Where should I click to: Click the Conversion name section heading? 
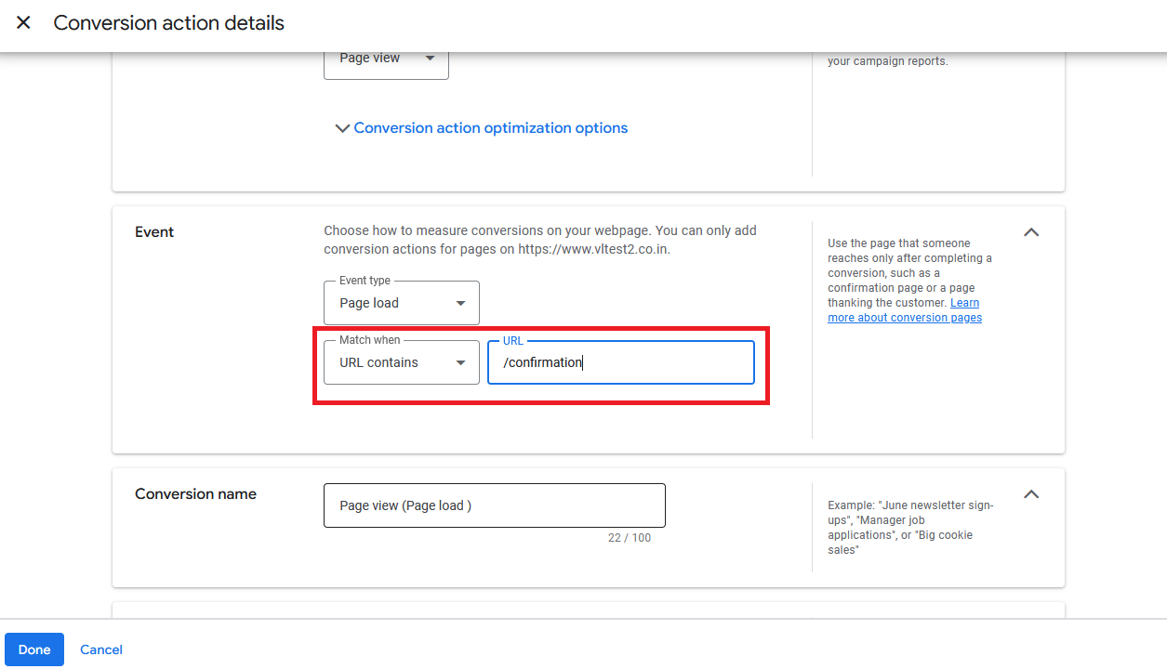[195, 494]
